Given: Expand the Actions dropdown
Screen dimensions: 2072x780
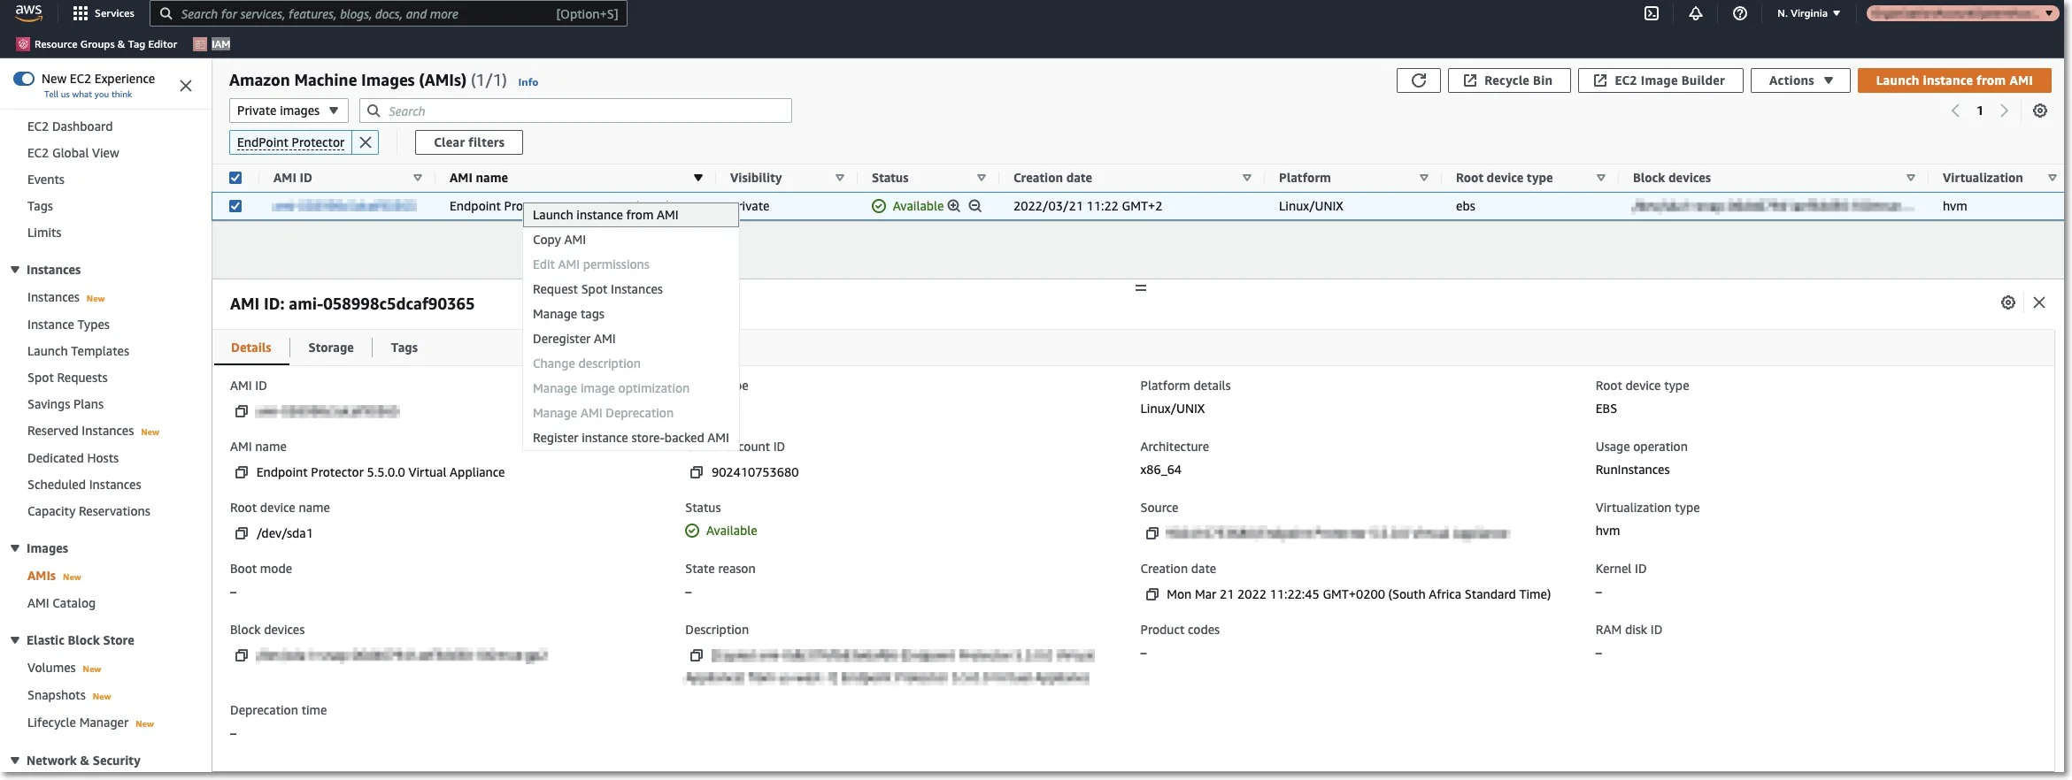Looking at the screenshot, I should [x=1800, y=80].
